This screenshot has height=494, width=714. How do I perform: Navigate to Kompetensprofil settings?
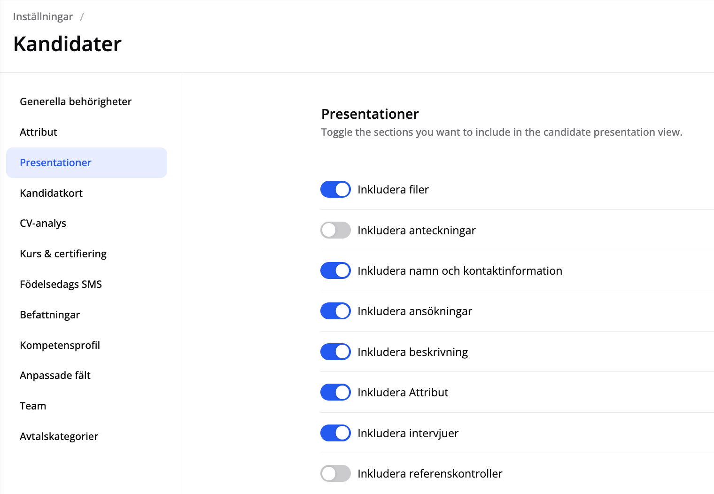60,345
